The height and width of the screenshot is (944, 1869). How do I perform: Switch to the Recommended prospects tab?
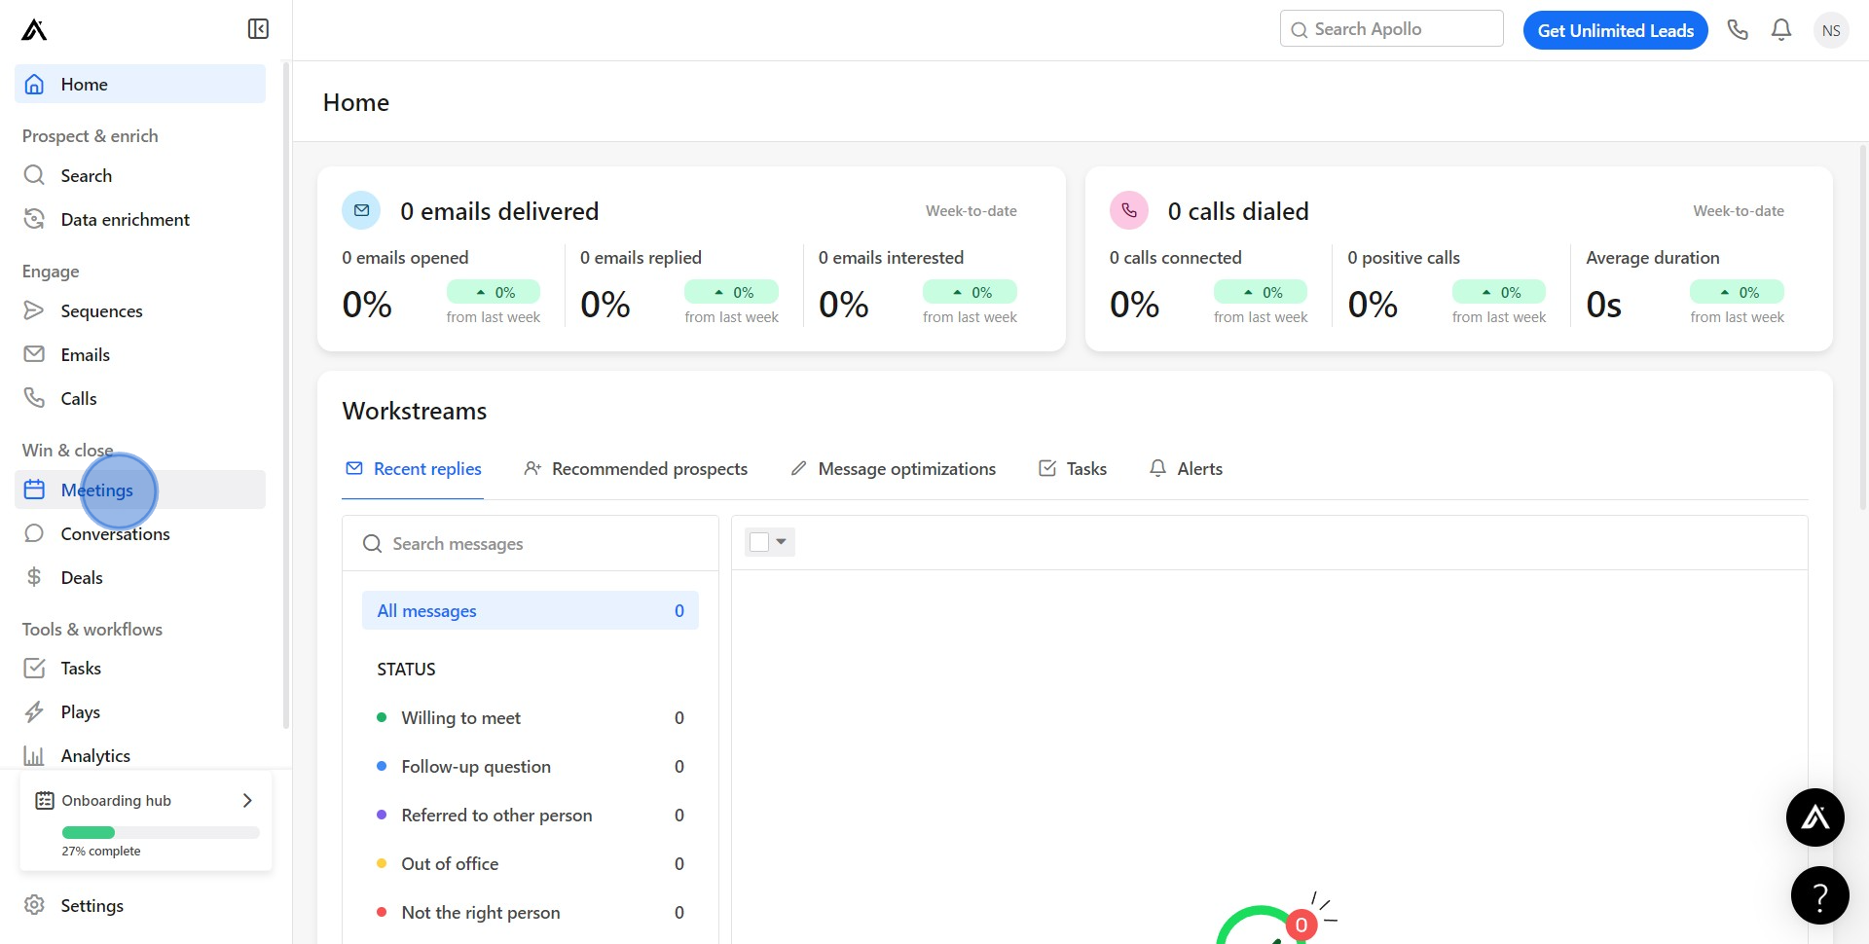point(636,469)
